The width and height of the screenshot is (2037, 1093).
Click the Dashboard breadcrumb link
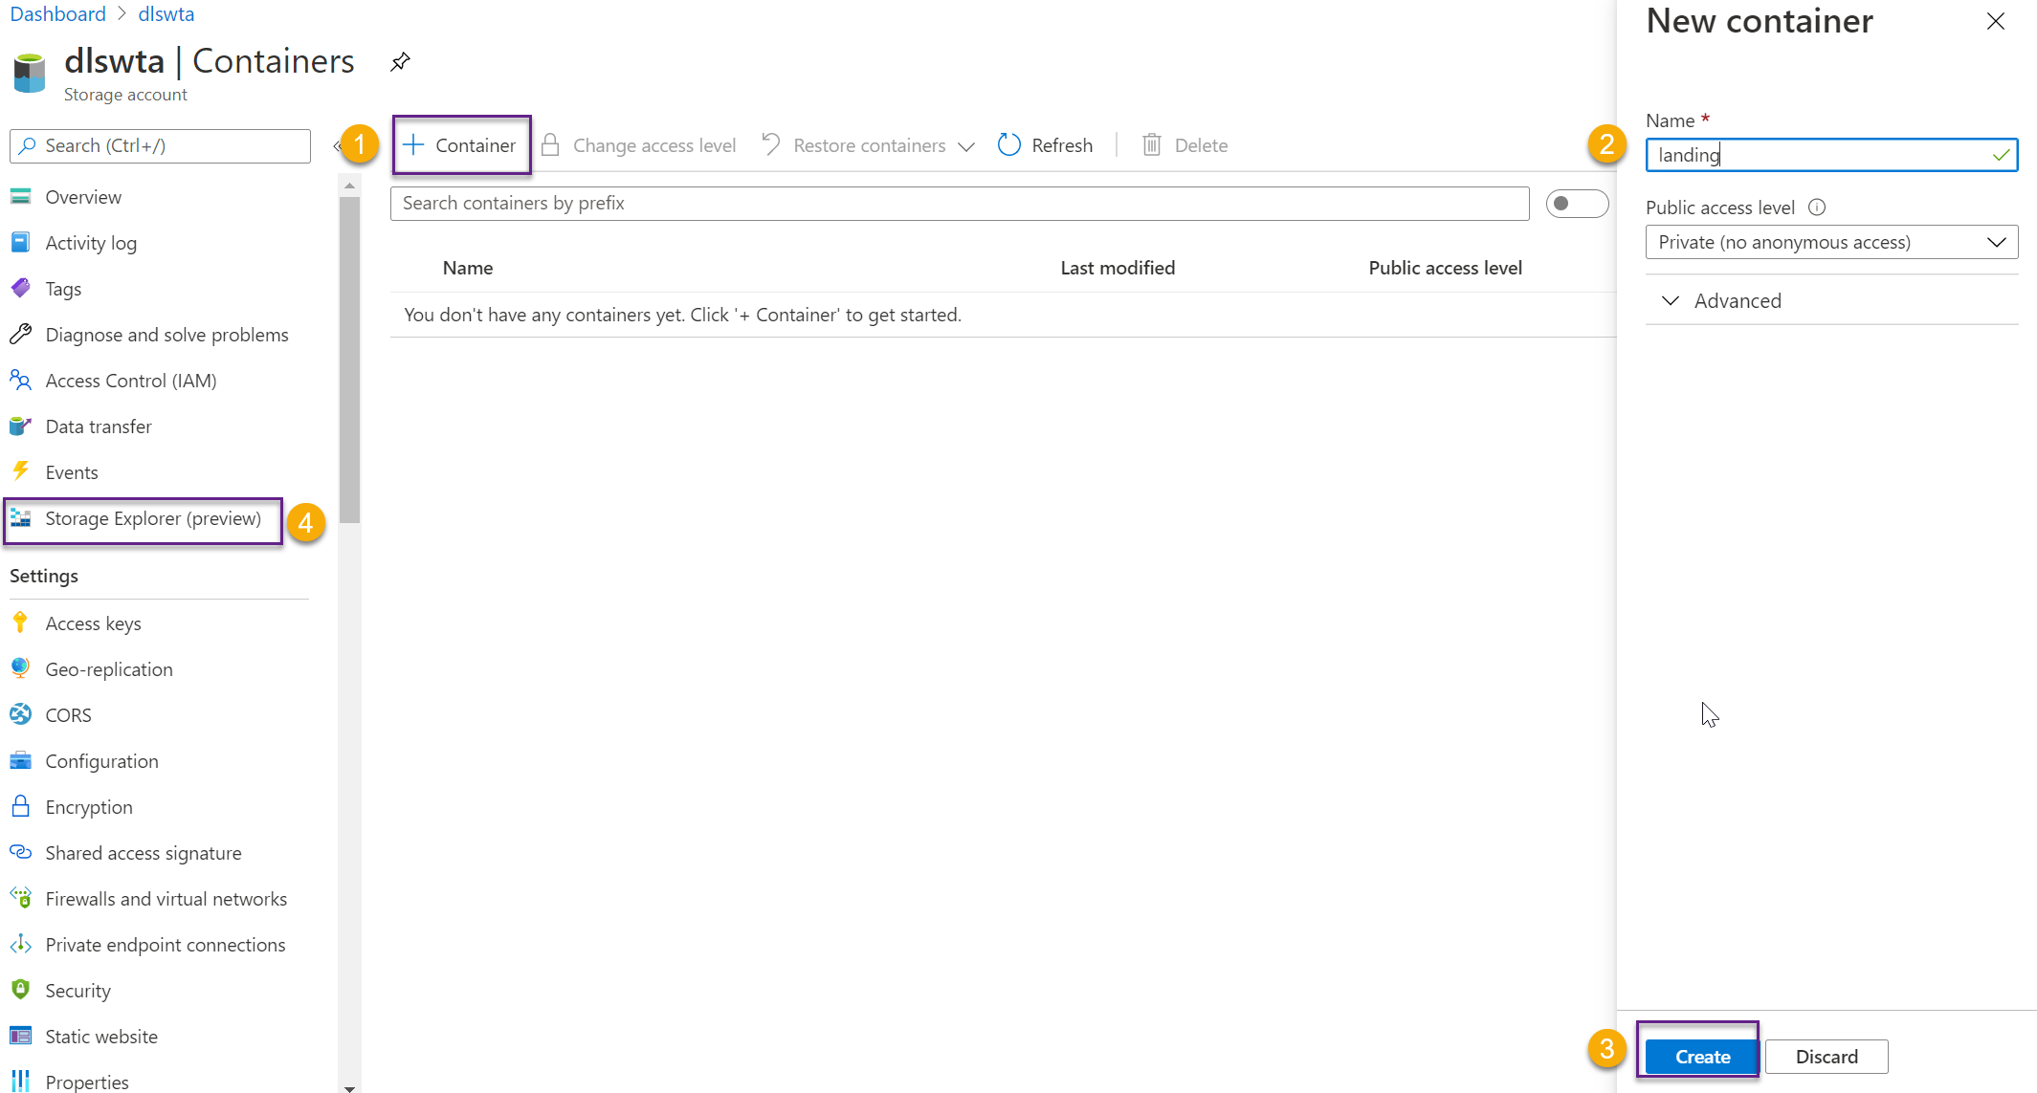tap(57, 14)
